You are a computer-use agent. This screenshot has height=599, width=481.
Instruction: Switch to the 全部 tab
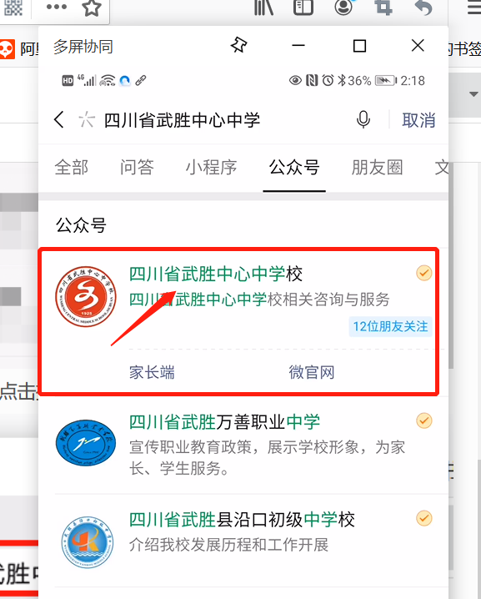point(72,168)
